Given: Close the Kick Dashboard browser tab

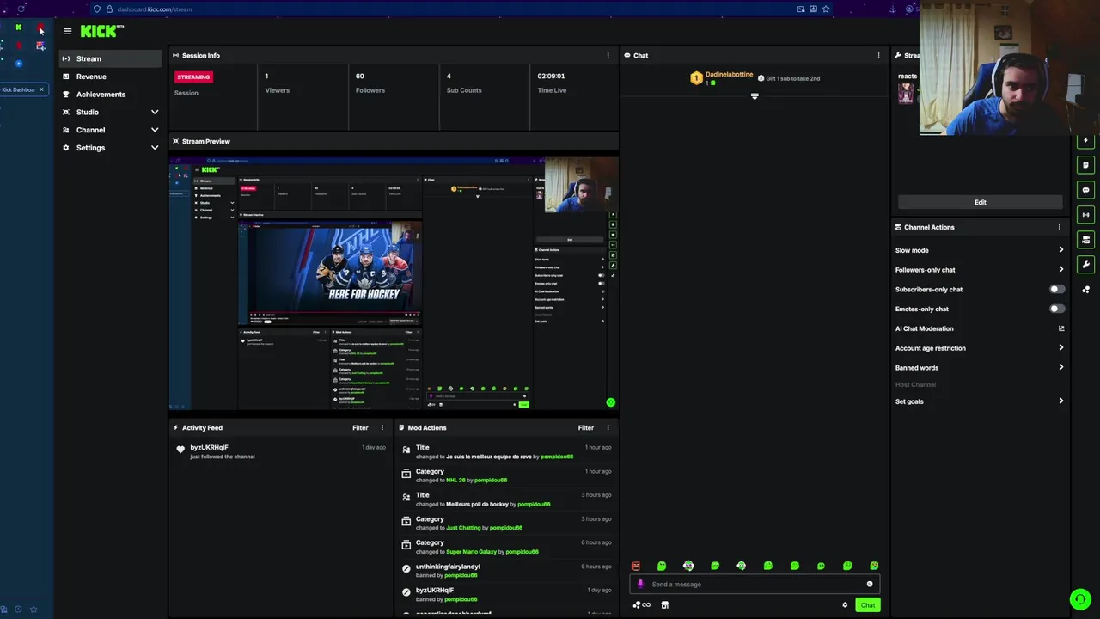Looking at the screenshot, I should [40, 89].
